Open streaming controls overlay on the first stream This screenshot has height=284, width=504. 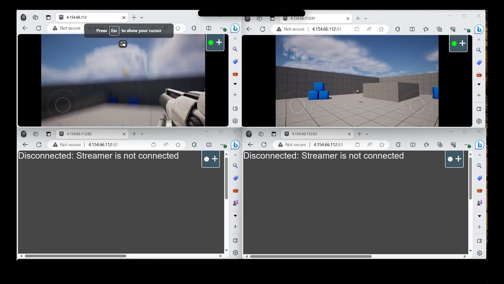pyautogui.click(x=215, y=43)
